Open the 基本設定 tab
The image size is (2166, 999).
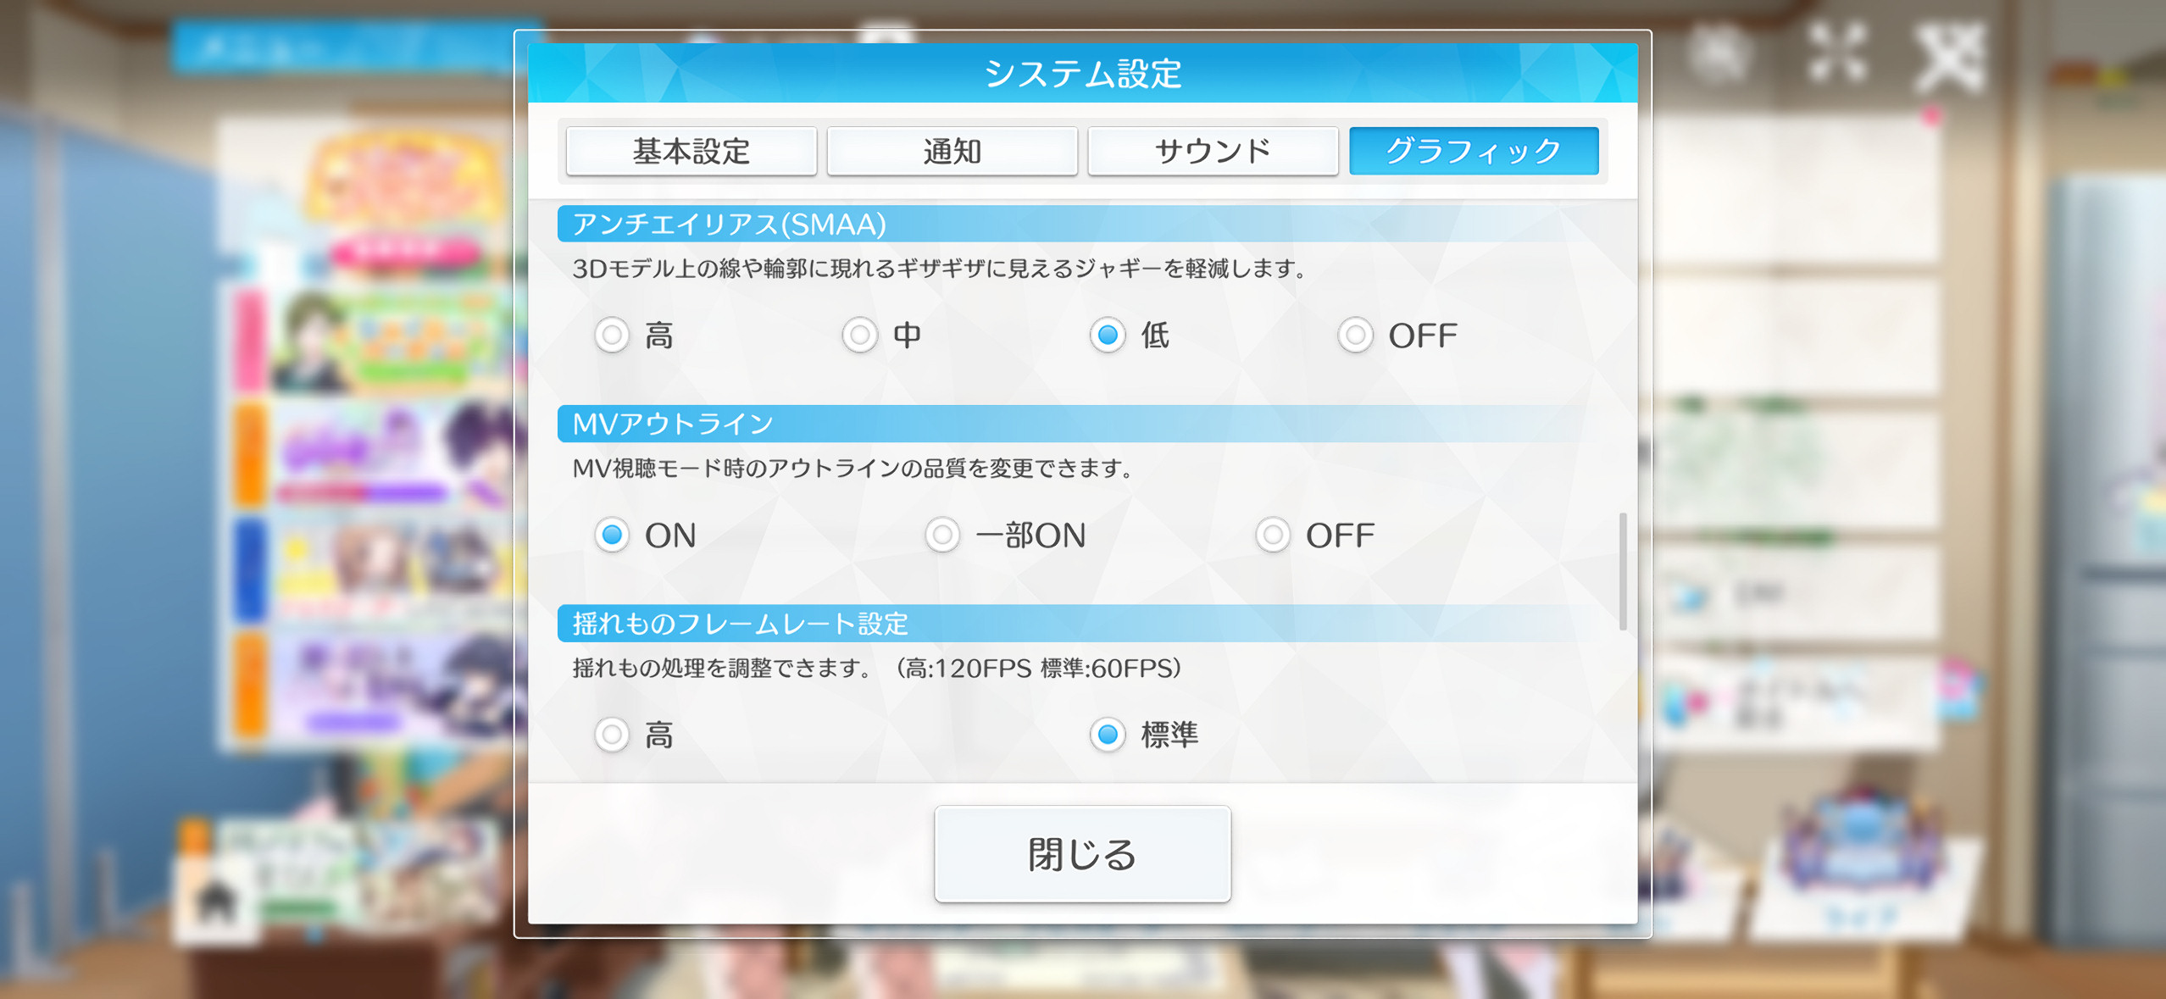tap(691, 151)
